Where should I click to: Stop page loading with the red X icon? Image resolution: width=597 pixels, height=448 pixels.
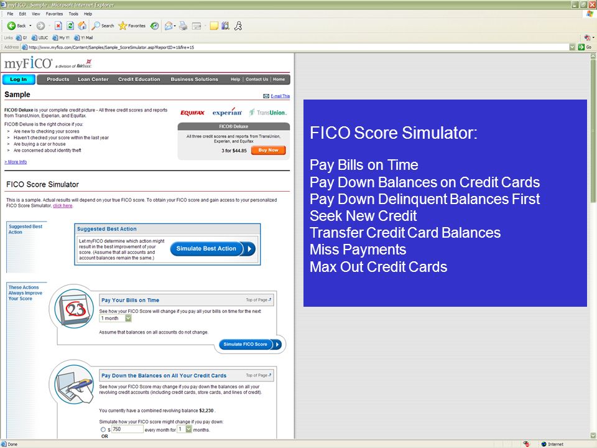click(x=58, y=26)
